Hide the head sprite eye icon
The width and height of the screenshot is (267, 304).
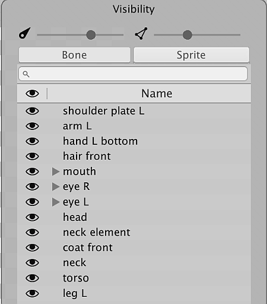pyautogui.click(x=32, y=217)
